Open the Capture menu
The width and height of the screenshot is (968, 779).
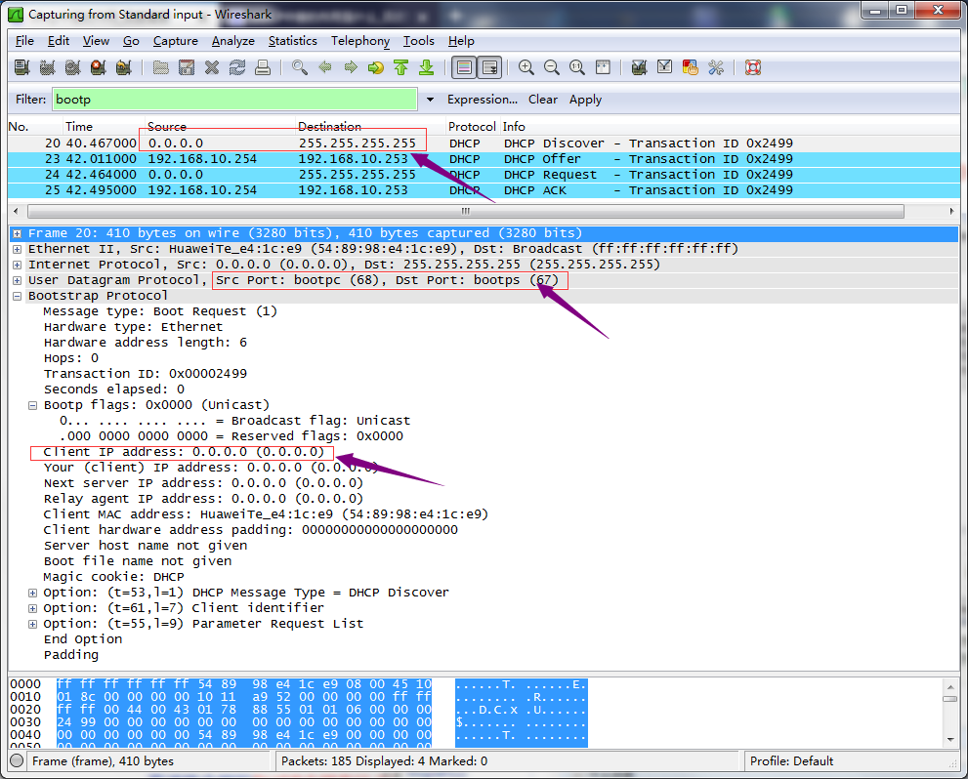click(x=175, y=41)
